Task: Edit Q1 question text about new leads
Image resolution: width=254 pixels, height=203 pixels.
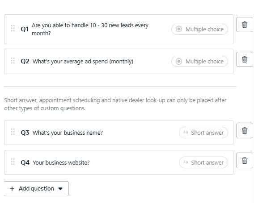Action: [x=90, y=29]
